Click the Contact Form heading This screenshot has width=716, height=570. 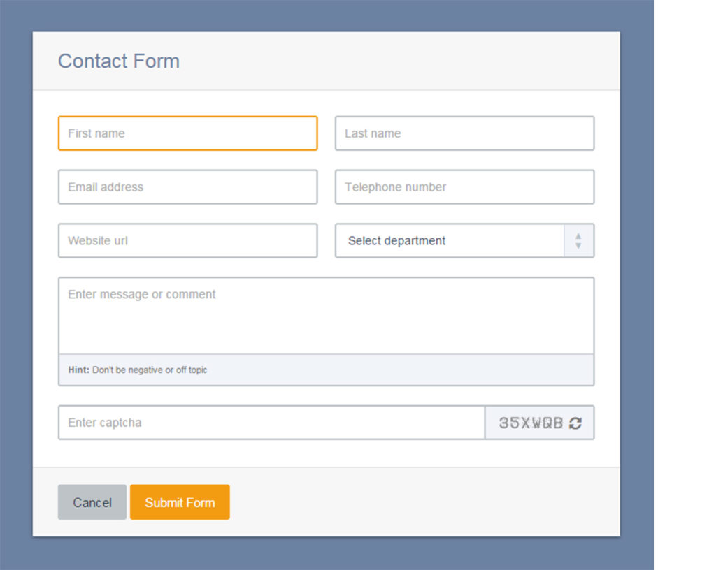[x=119, y=61]
